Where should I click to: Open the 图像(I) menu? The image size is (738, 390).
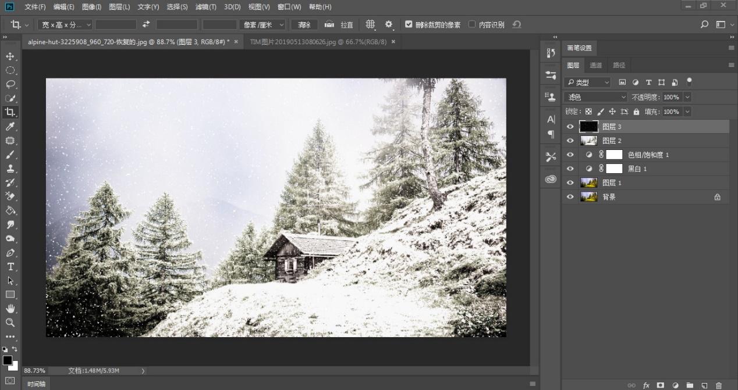tap(91, 7)
